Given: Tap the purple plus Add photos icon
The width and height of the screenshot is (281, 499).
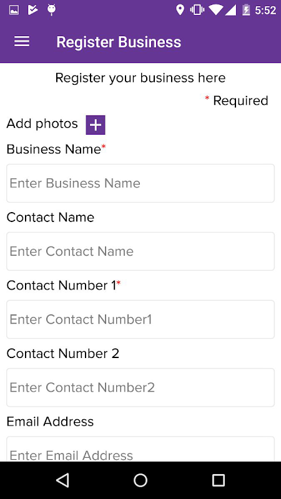Looking at the screenshot, I should (96, 125).
